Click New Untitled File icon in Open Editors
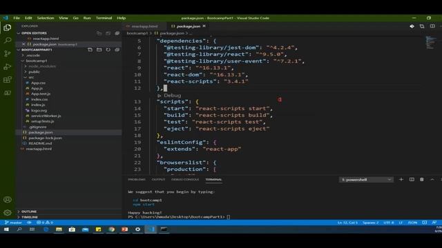 (99, 33)
